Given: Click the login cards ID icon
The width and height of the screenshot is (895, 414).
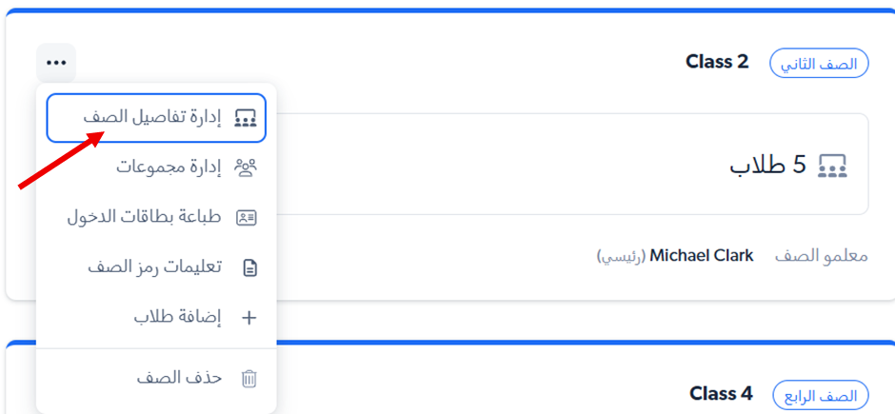Looking at the screenshot, I should [x=247, y=217].
